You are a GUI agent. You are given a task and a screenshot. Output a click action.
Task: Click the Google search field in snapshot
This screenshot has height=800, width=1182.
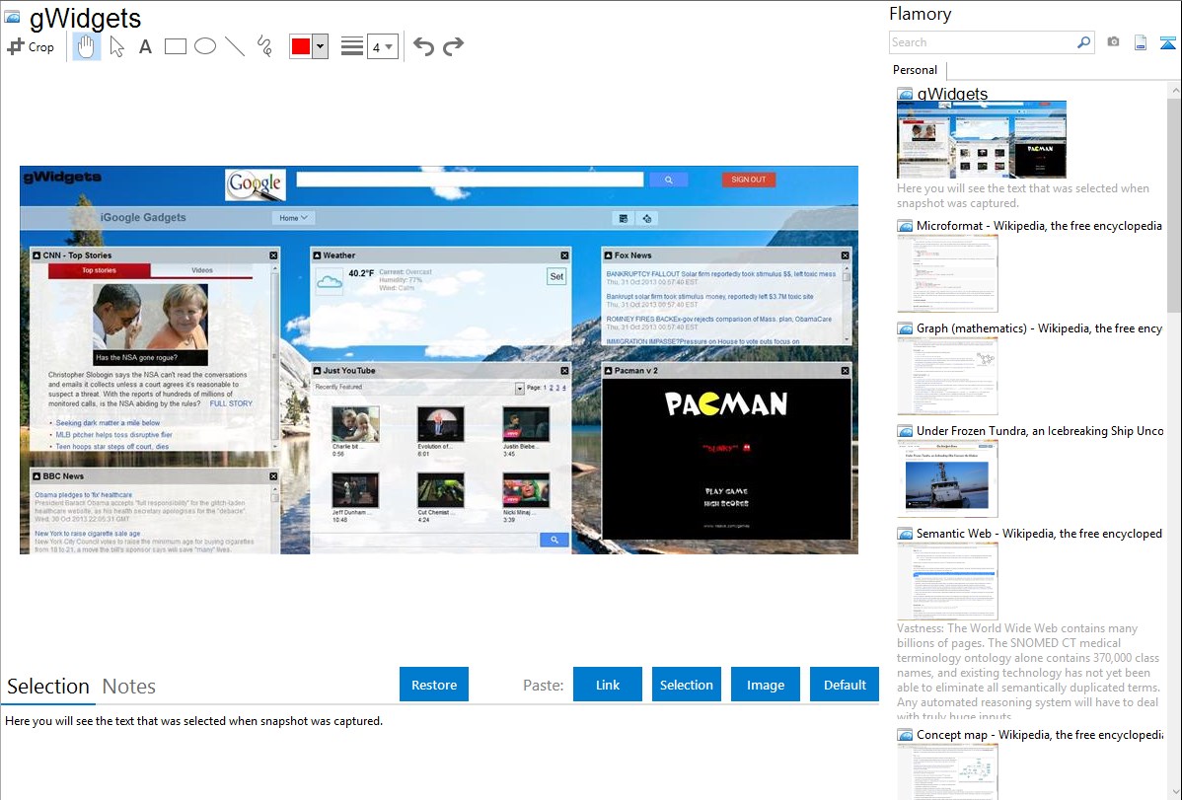click(470, 180)
